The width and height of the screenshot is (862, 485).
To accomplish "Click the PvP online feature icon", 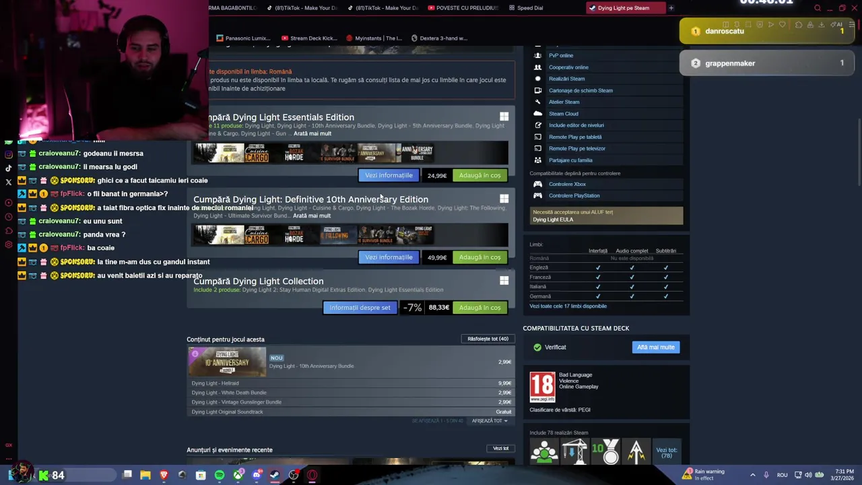I will (537, 55).
